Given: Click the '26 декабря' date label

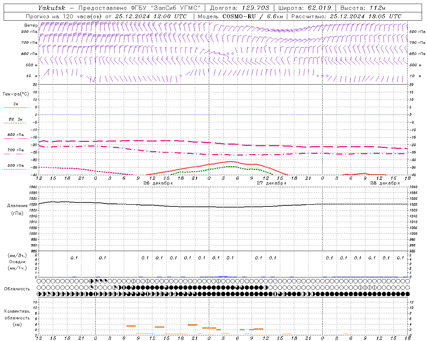Looking at the screenshot, I should (158, 183).
